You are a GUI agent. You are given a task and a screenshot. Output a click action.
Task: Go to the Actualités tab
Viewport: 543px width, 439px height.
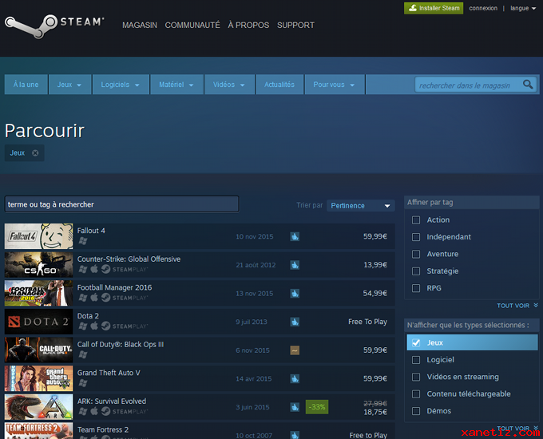coord(279,85)
